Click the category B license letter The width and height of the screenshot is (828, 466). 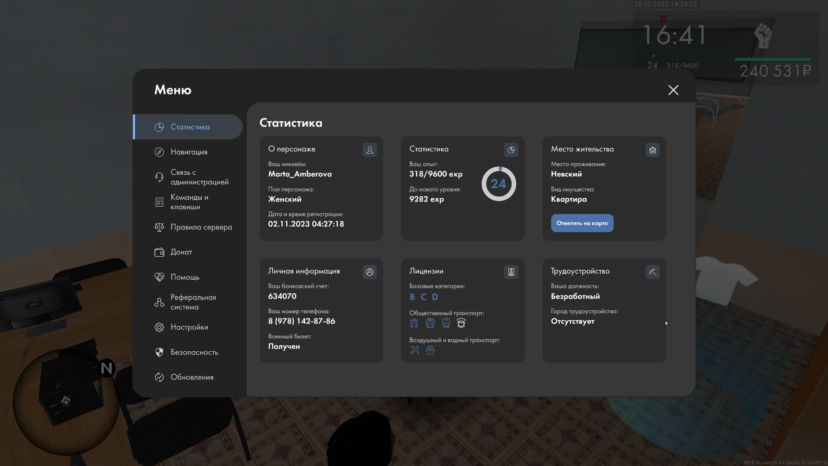[412, 297]
